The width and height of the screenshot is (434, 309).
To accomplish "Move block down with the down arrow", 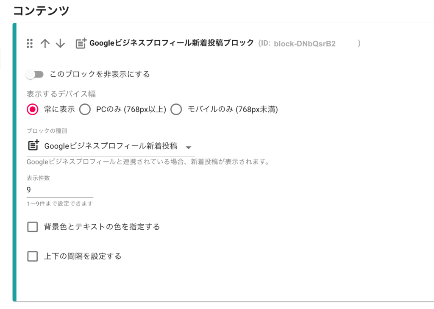I will (x=60, y=44).
